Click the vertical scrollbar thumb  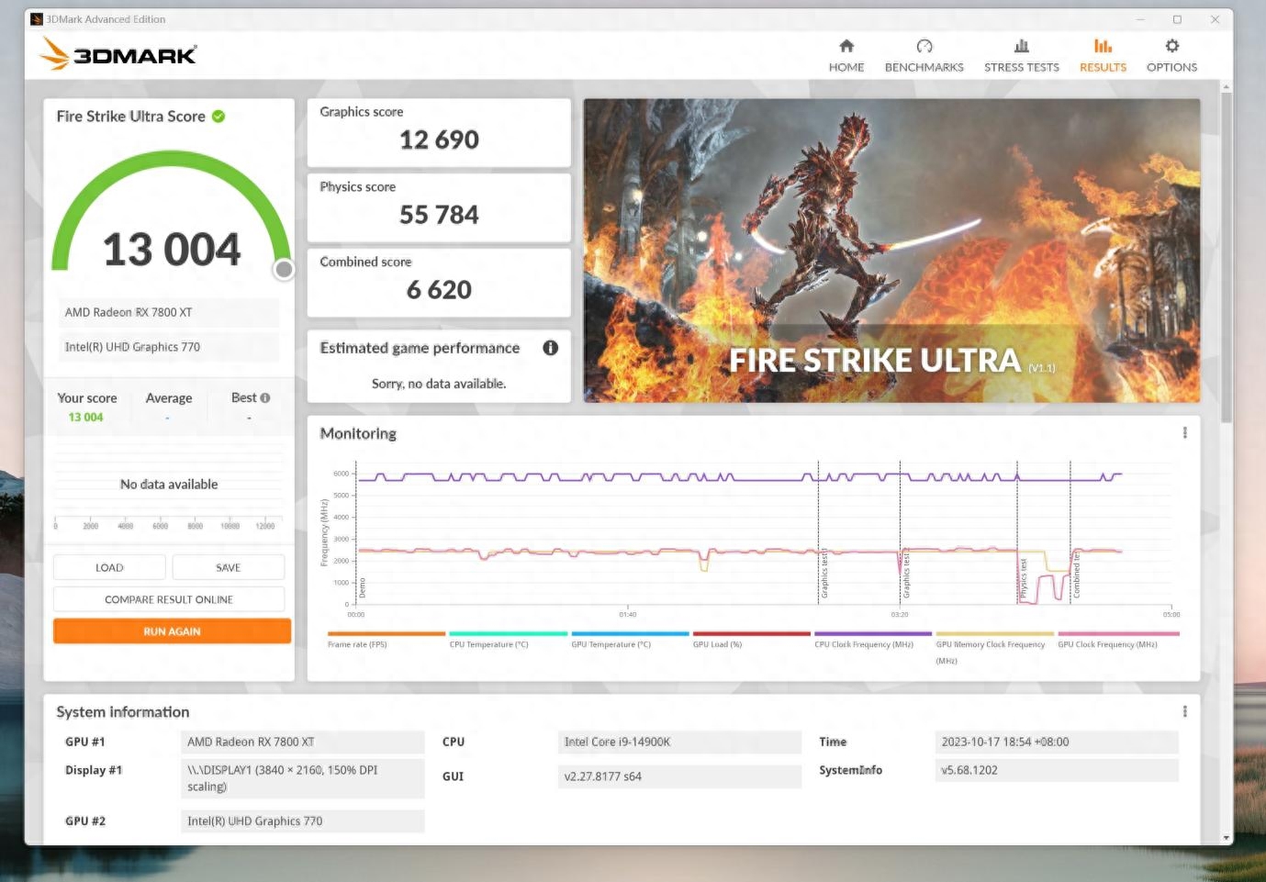(x=1226, y=257)
